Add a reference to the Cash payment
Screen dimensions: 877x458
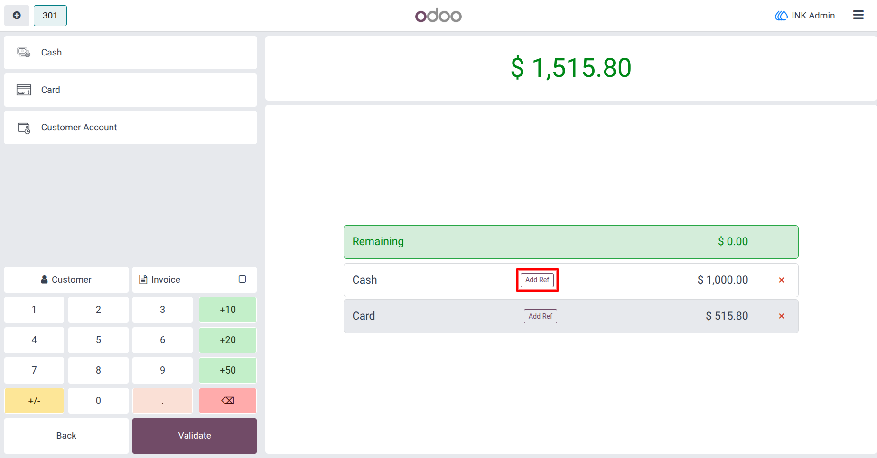(x=537, y=280)
